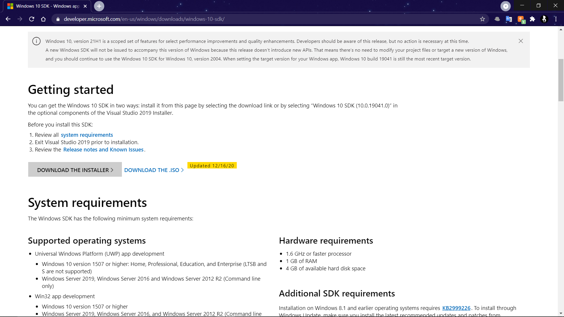Open Release notes and Known Issues
Viewport: 564px width, 317px height.
point(103,149)
